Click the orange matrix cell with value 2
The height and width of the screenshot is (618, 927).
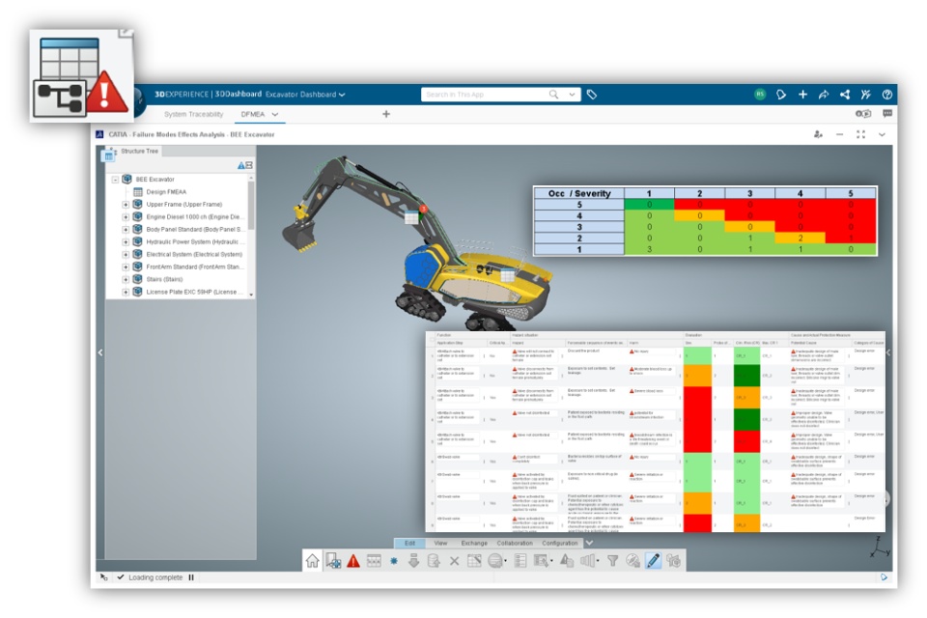[800, 239]
